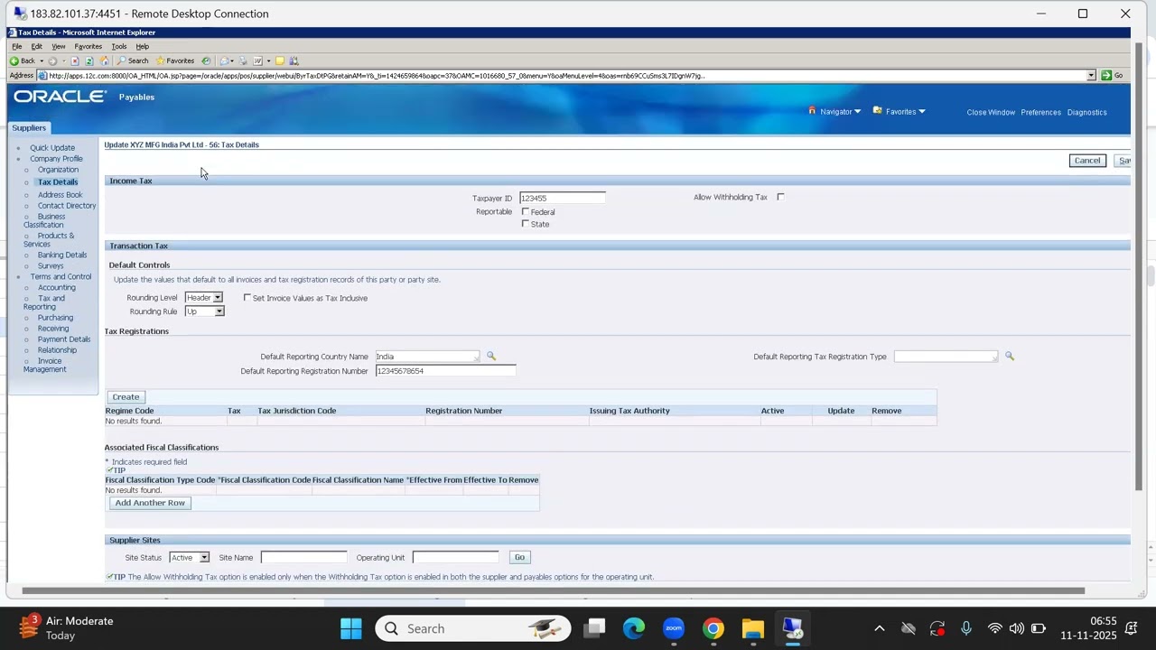Check the Federal reportable checkbox
This screenshot has height=650, width=1156.
526,211
